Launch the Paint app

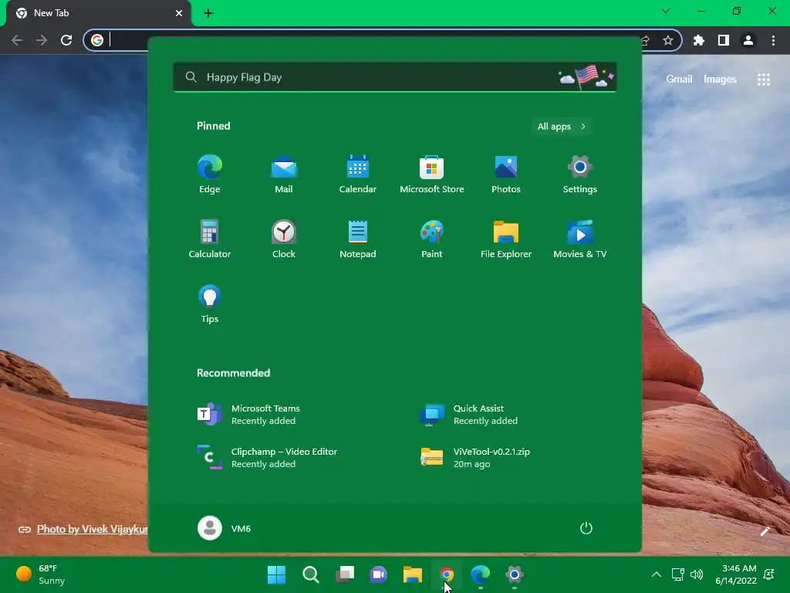coord(432,239)
